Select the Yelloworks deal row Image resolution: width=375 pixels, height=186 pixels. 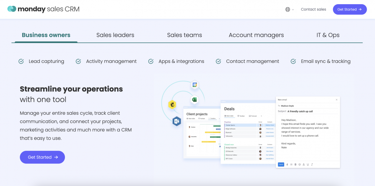250,136
